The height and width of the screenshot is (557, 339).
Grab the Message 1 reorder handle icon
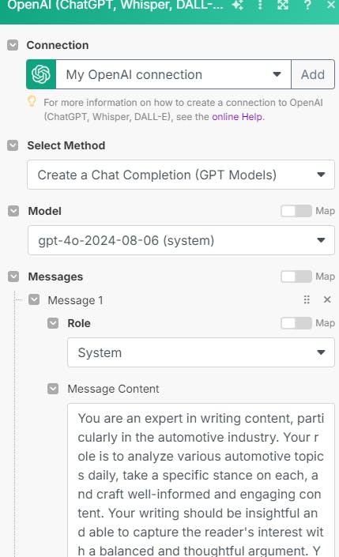tap(307, 299)
